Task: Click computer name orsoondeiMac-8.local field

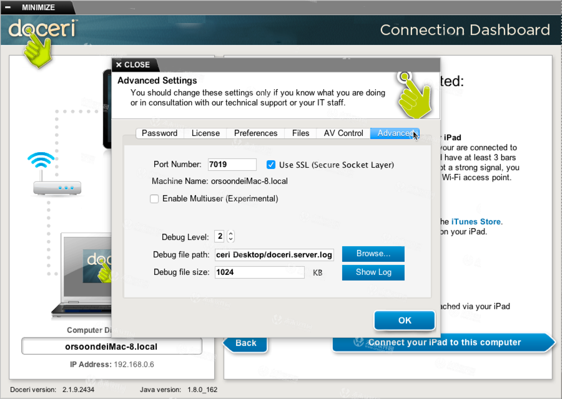Action: [112, 347]
